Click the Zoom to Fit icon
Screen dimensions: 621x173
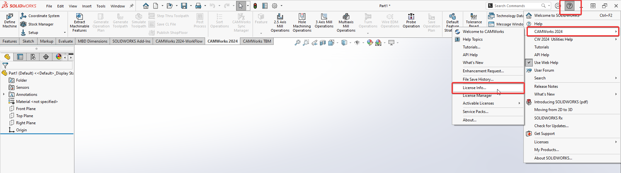tap(298, 43)
